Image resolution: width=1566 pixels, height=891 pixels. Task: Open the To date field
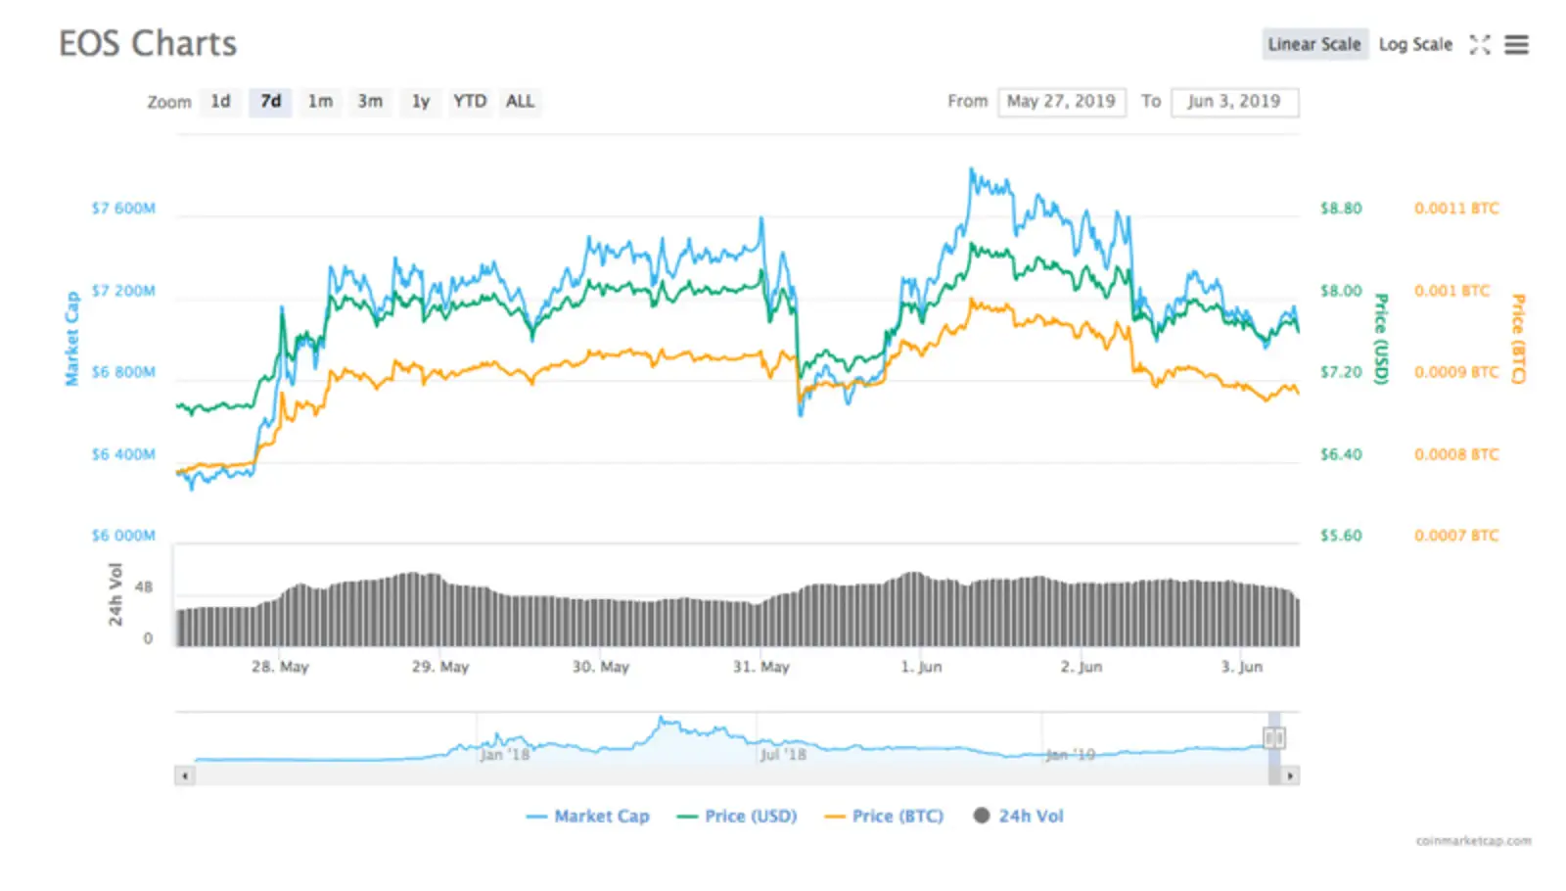[1234, 102]
